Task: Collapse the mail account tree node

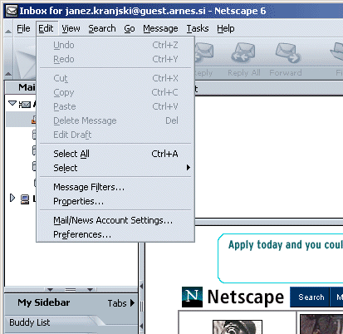Action: click(x=12, y=104)
